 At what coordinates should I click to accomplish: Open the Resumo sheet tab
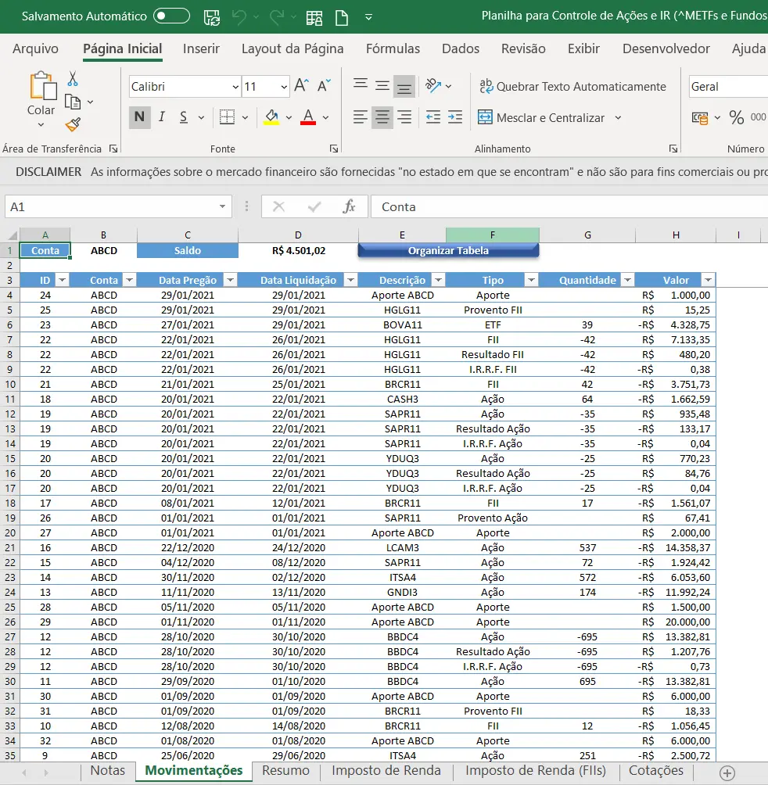286,770
